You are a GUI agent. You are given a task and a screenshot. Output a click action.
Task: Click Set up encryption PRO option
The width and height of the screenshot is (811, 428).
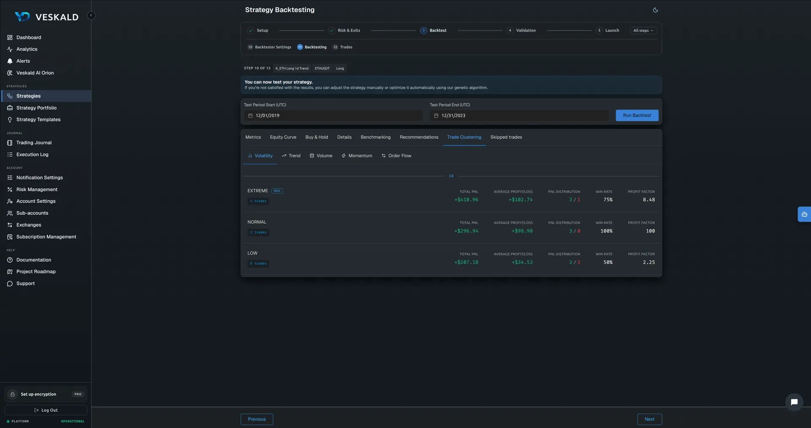[46, 394]
